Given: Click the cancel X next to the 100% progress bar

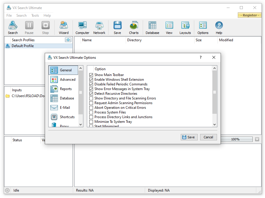Looking at the screenshot, I should [x=257, y=139].
